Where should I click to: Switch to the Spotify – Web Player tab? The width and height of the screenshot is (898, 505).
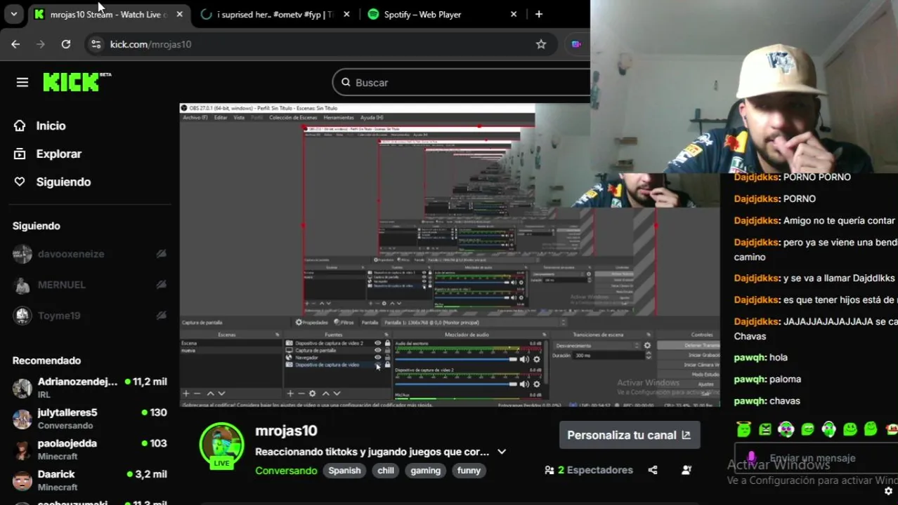coord(422,14)
